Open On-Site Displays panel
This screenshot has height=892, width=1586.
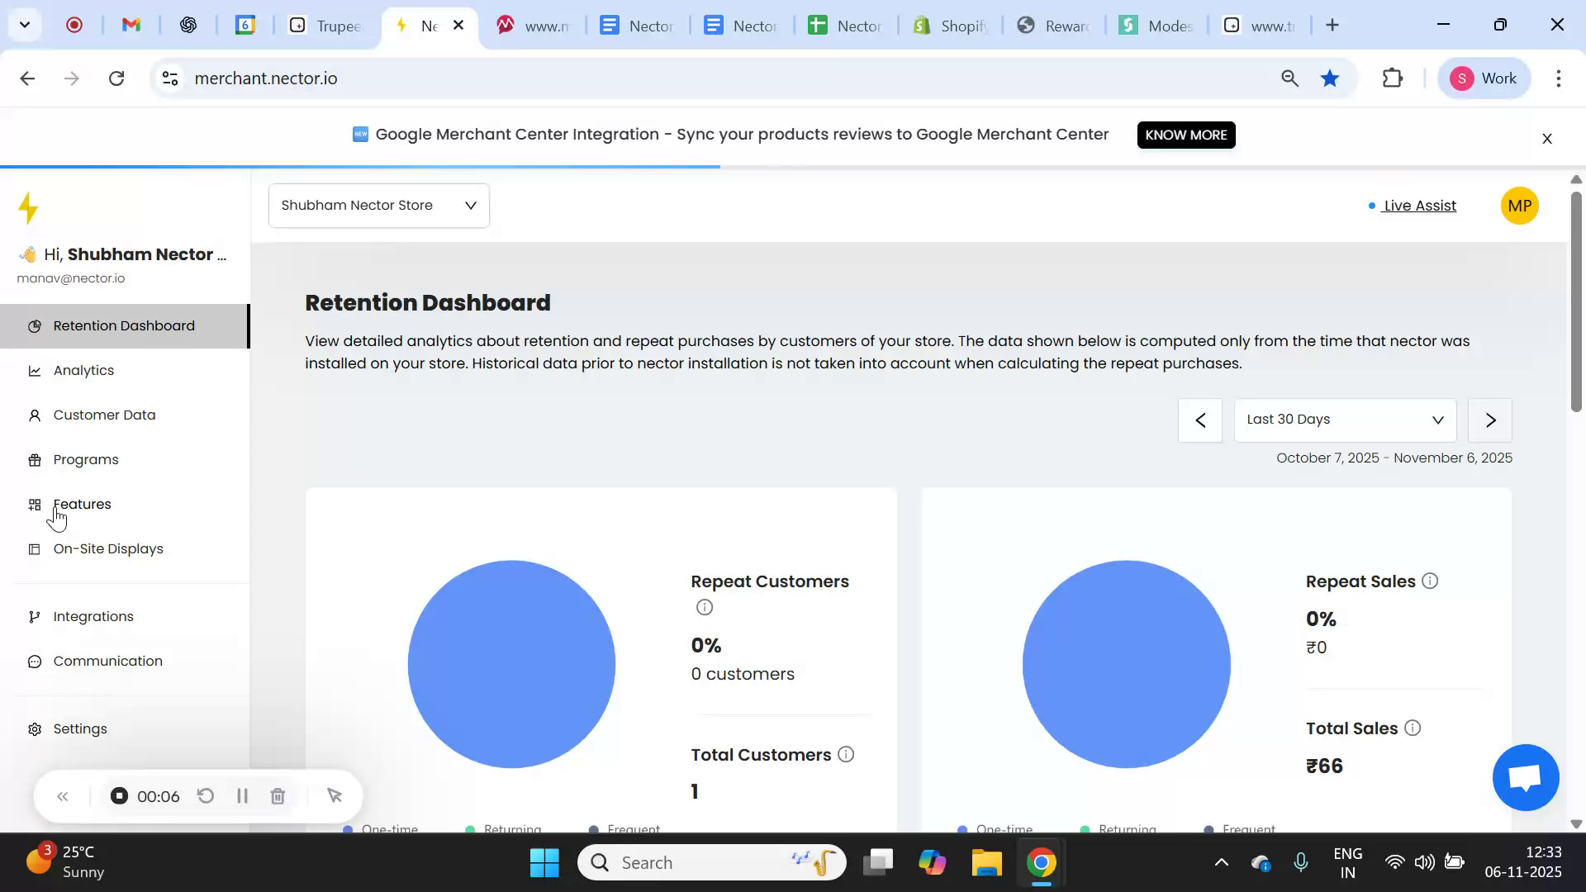coord(107,548)
